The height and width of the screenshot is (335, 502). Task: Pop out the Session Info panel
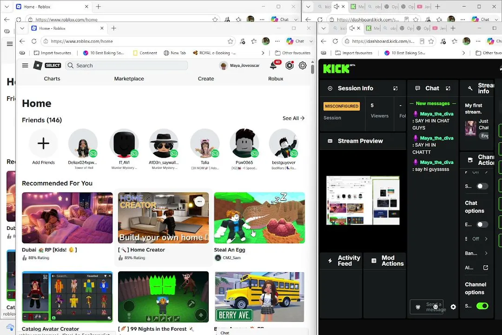coord(396,88)
